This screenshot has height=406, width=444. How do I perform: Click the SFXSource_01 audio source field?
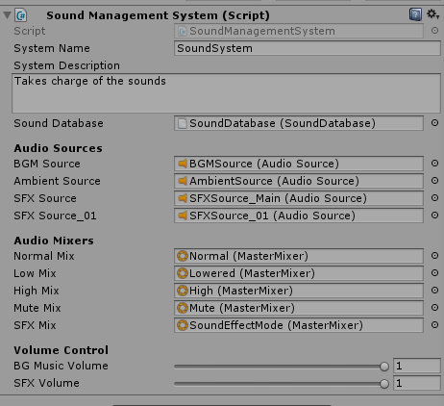pyautogui.click(x=299, y=216)
